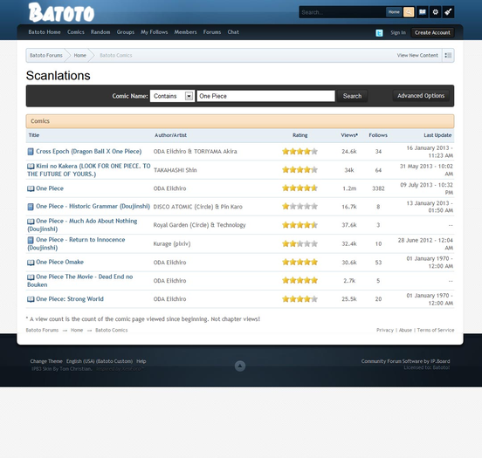Sort table by Views column header
This screenshot has height=458, width=482.
[x=349, y=135]
